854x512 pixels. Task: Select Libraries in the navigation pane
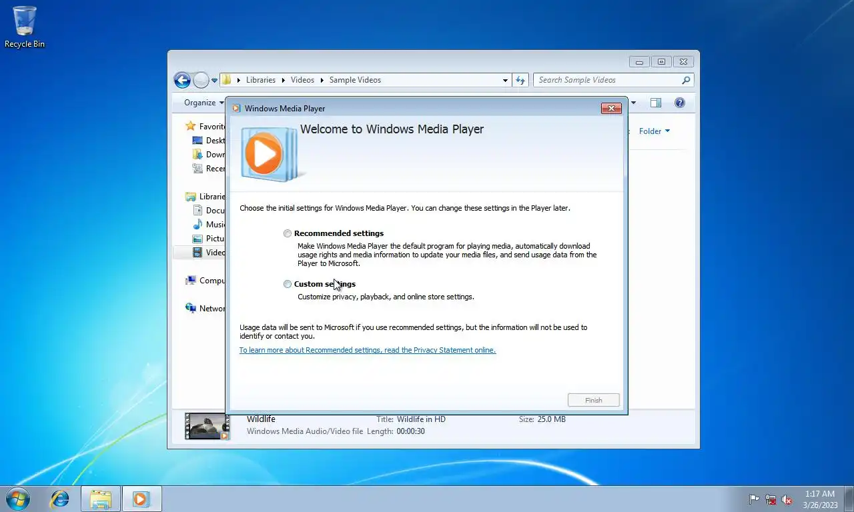pos(206,197)
